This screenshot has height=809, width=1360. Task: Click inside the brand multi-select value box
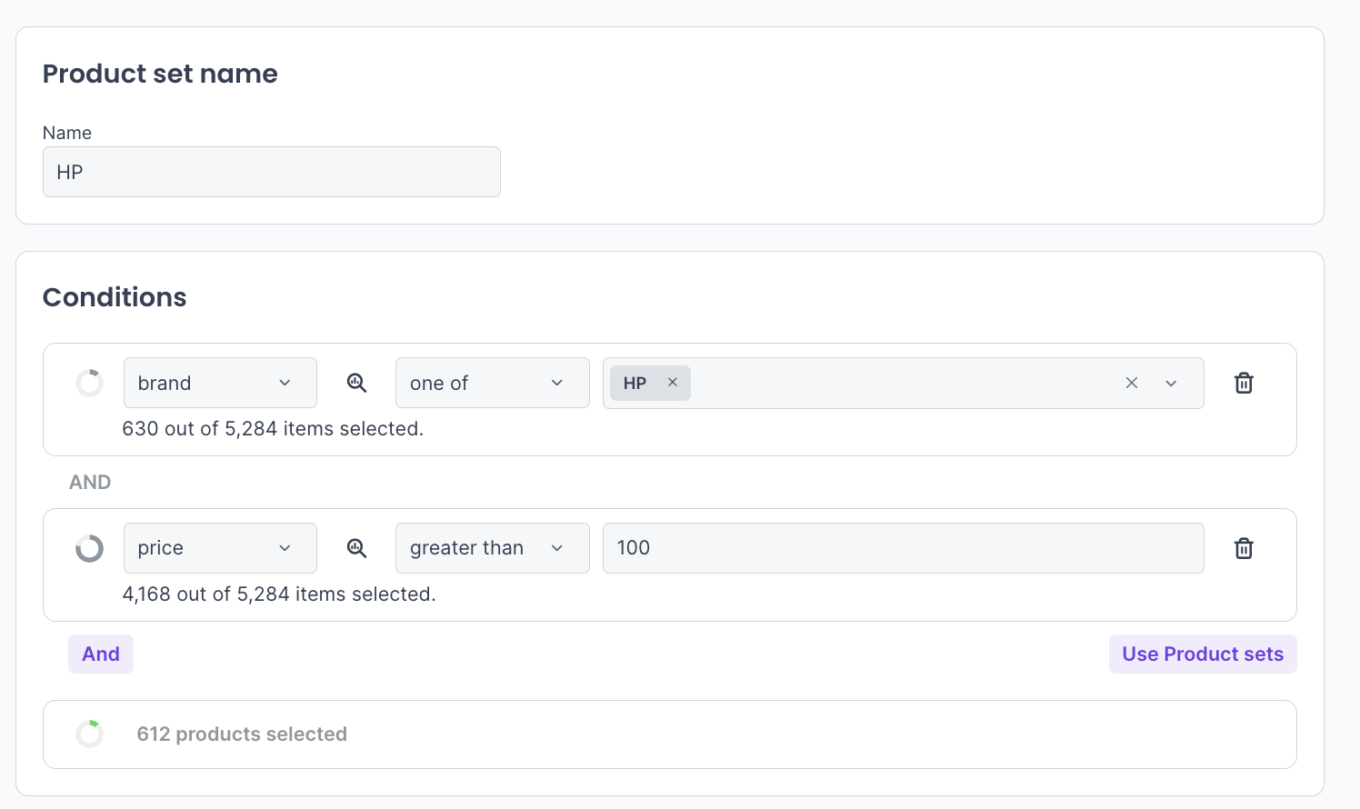(x=900, y=383)
